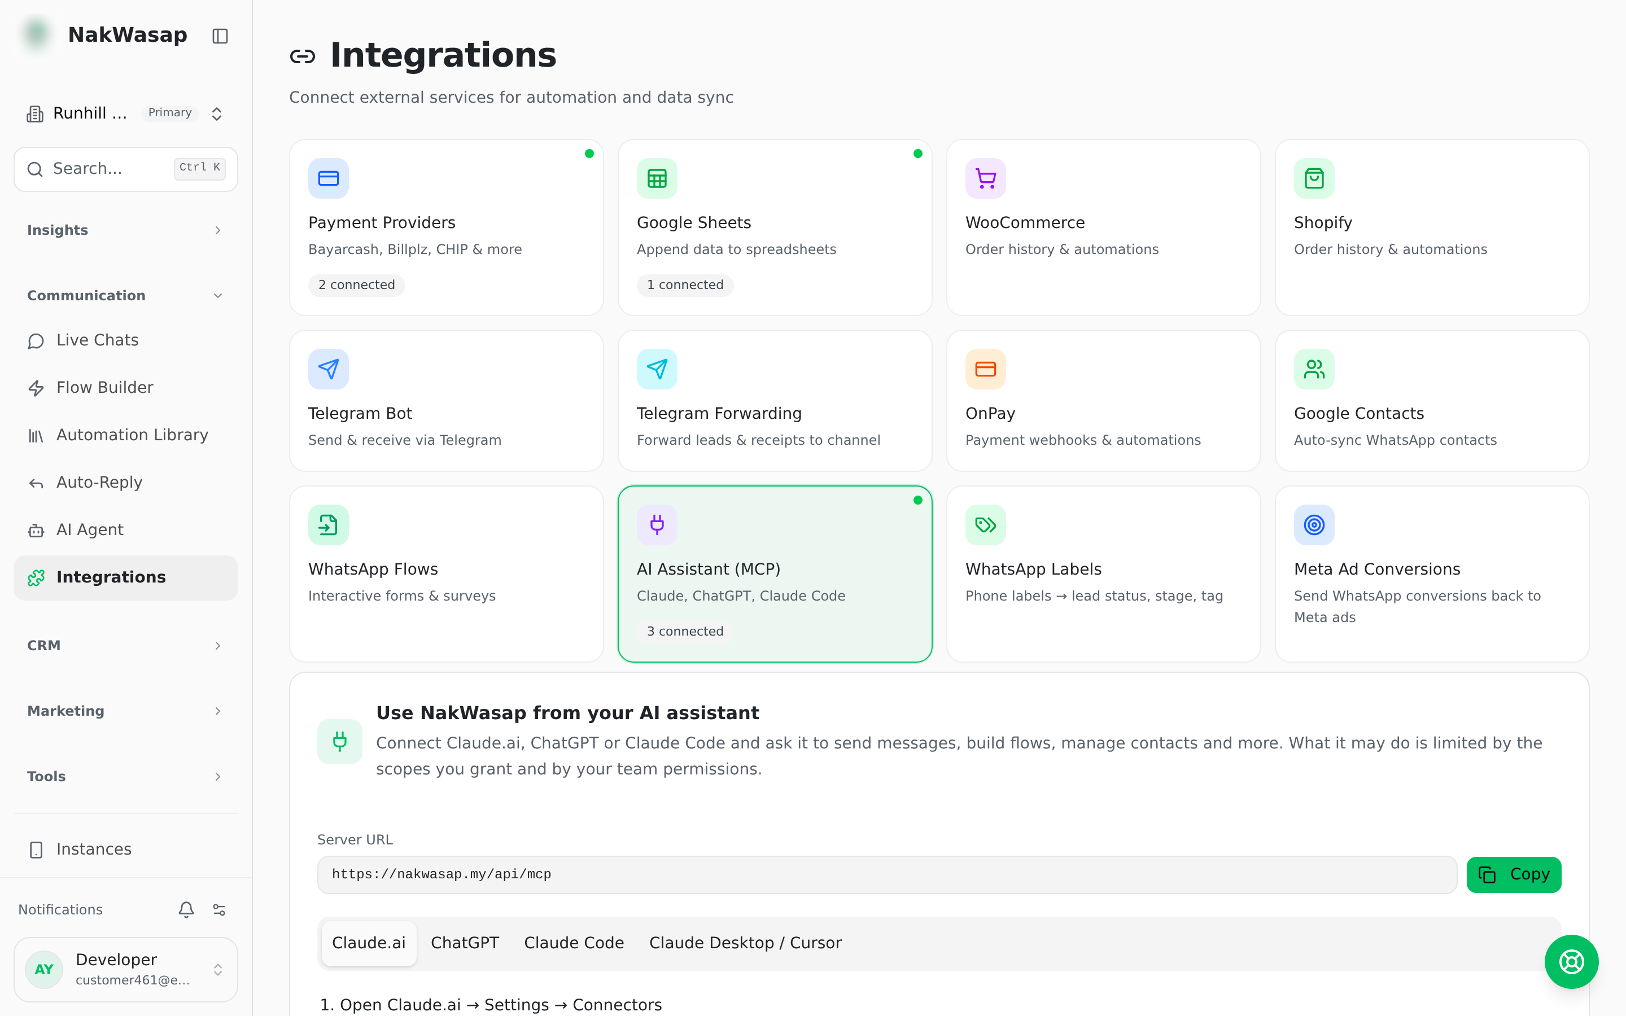The image size is (1626, 1016).
Task: Click the '1 connected' badge on Google Sheets
Action: coord(685,285)
